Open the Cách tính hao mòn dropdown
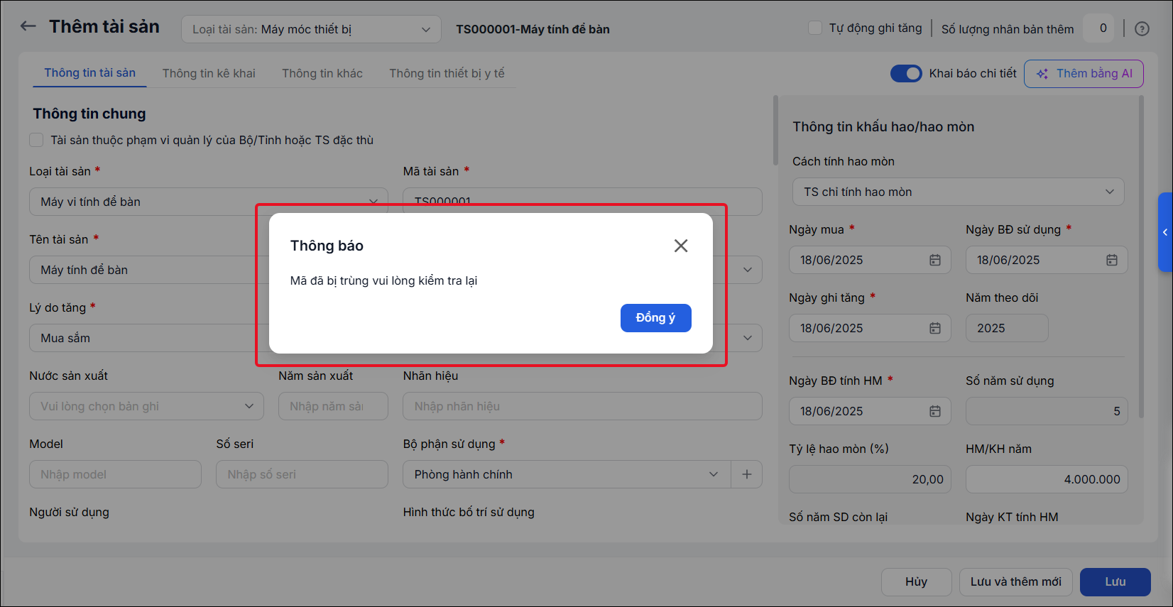The width and height of the screenshot is (1173, 607). click(958, 192)
